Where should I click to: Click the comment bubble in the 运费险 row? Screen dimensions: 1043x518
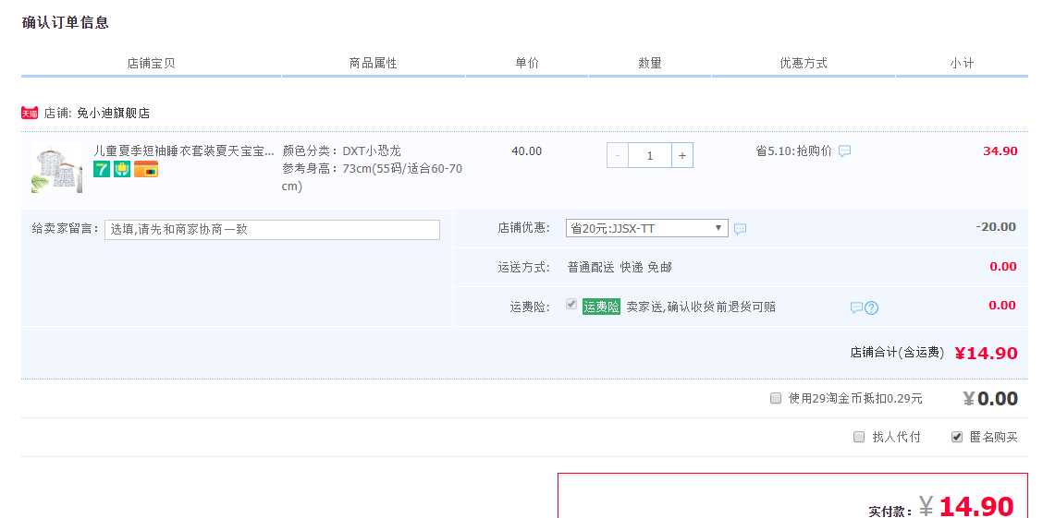pos(857,307)
